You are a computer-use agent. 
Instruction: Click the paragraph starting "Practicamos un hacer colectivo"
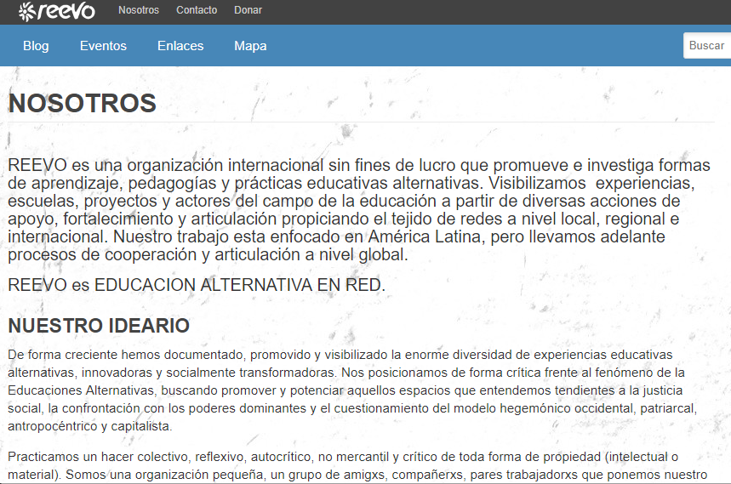pos(357,466)
